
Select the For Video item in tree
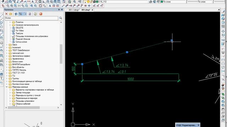point(20,31)
